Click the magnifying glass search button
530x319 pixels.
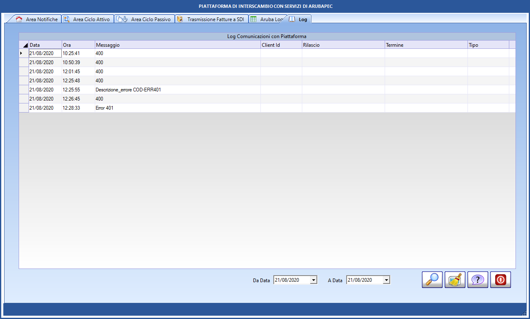pos(432,280)
